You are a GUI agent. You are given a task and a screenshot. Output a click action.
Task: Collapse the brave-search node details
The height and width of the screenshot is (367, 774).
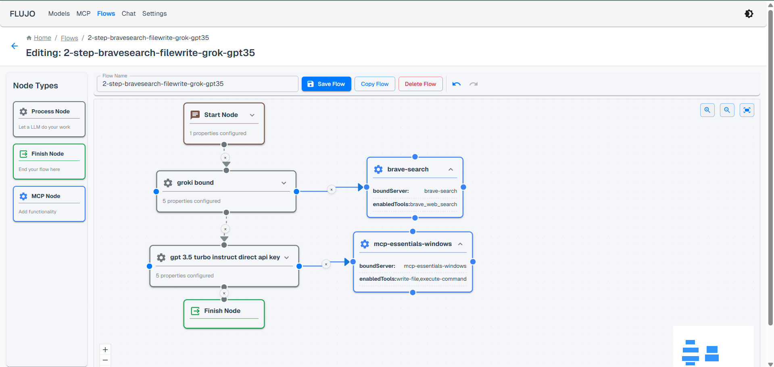click(x=451, y=169)
